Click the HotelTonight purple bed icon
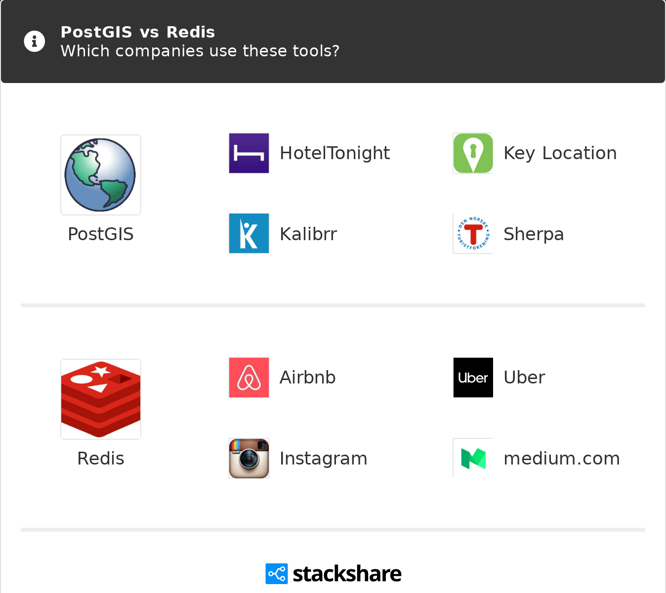The image size is (666, 593). pos(249,153)
